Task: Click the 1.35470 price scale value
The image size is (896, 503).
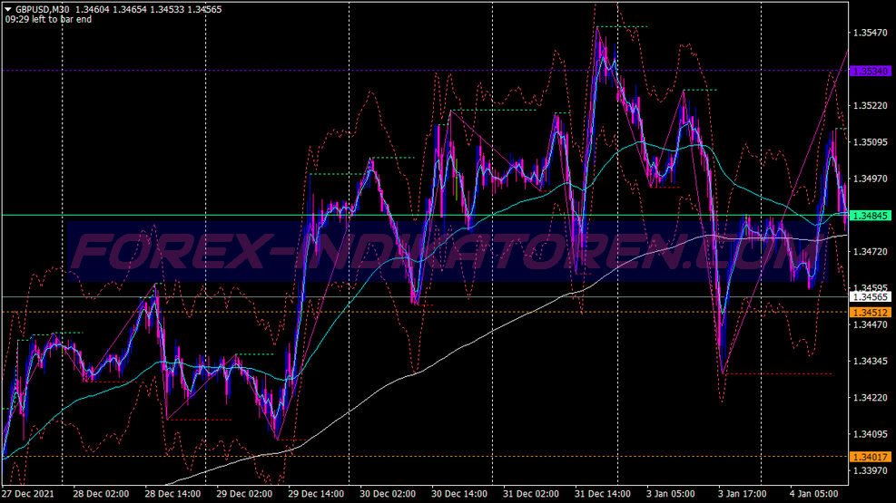Action: (x=871, y=33)
